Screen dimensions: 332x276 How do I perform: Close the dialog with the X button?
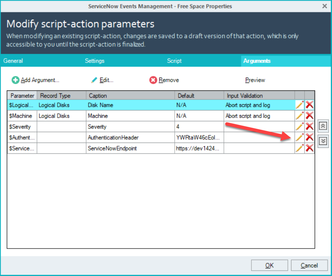(324, 6)
